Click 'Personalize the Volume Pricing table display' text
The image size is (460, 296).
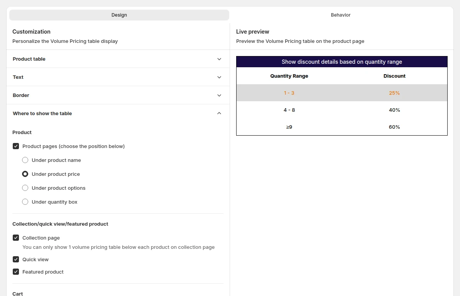pyautogui.click(x=65, y=41)
